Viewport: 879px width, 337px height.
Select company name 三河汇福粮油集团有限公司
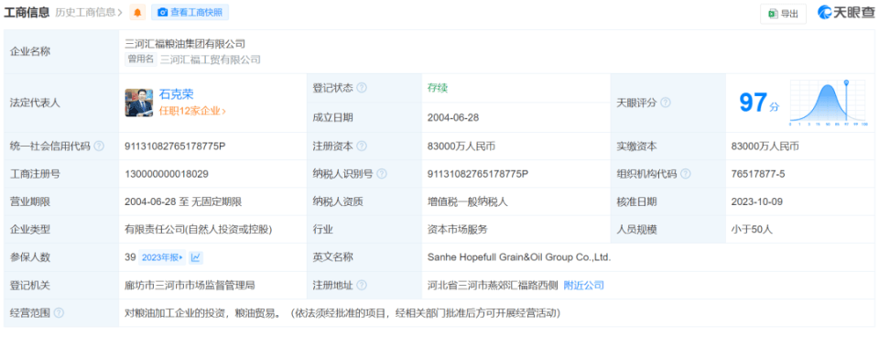(185, 43)
